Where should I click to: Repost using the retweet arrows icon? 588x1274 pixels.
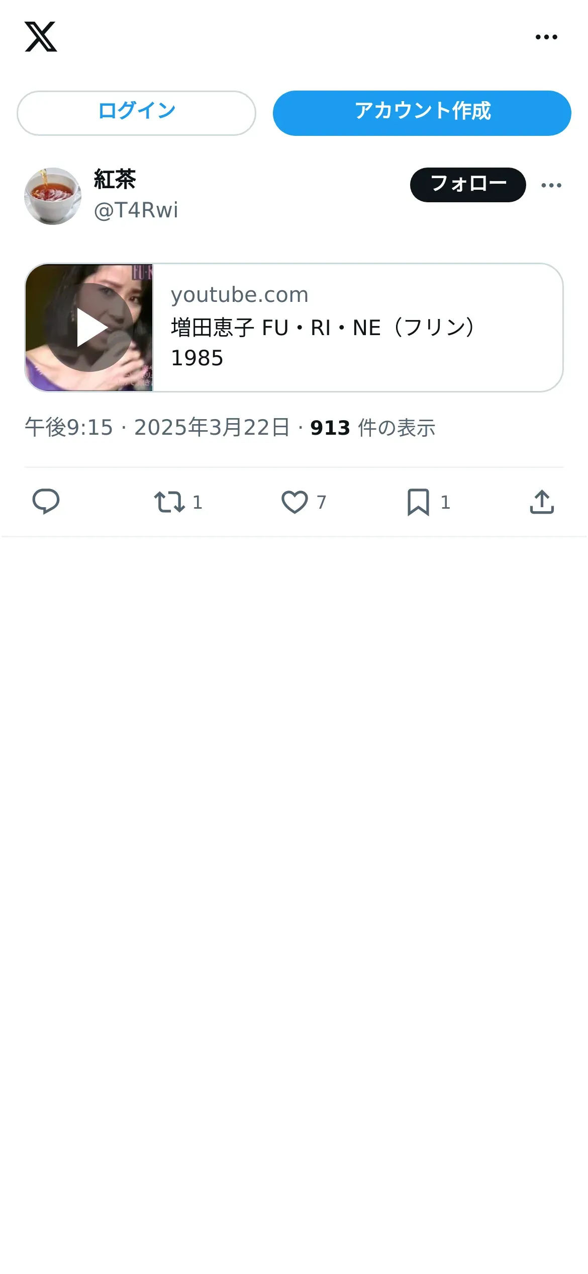coord(170,502)
